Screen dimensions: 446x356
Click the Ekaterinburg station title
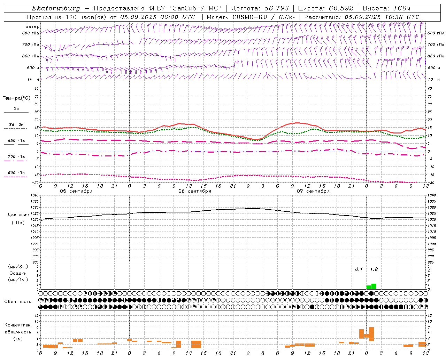click(55, 8)
